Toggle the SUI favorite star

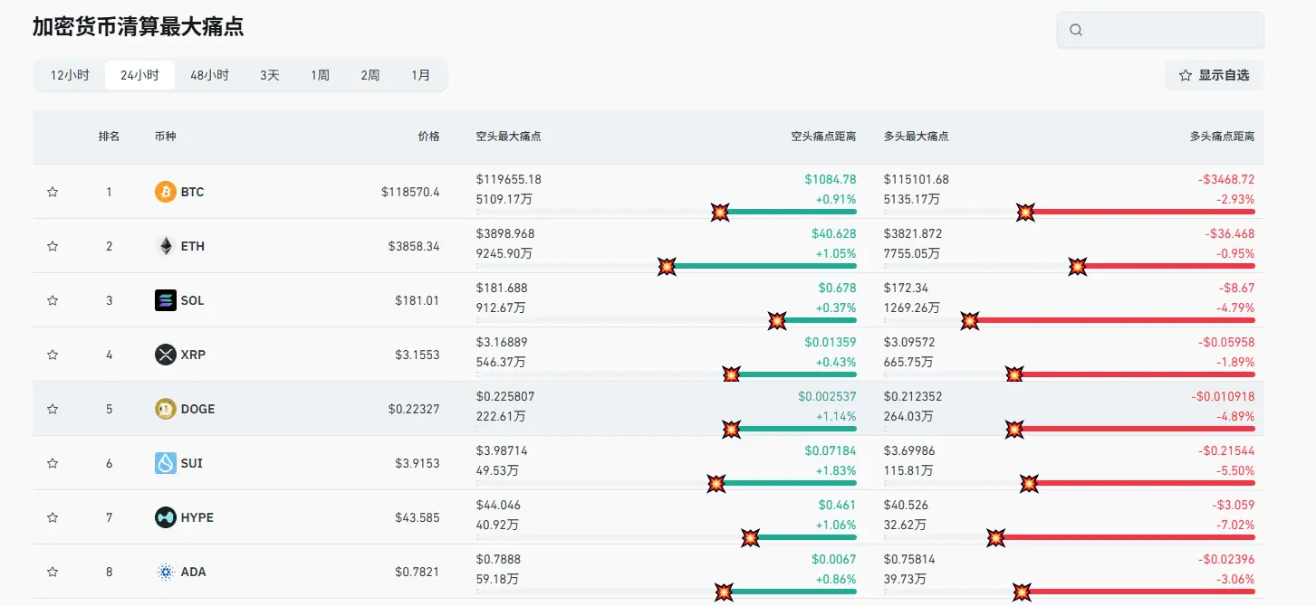click(53, 463)
